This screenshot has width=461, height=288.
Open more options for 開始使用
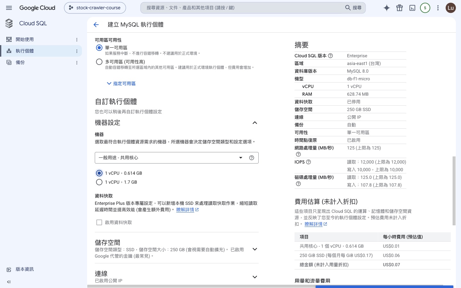click(77, 40)
